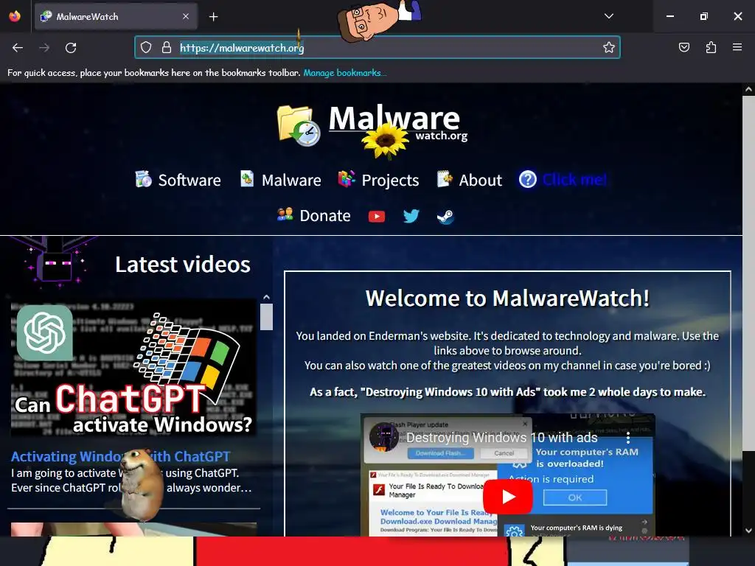
Task: Click the Software disc icon
Action: [x=144, y=179]
